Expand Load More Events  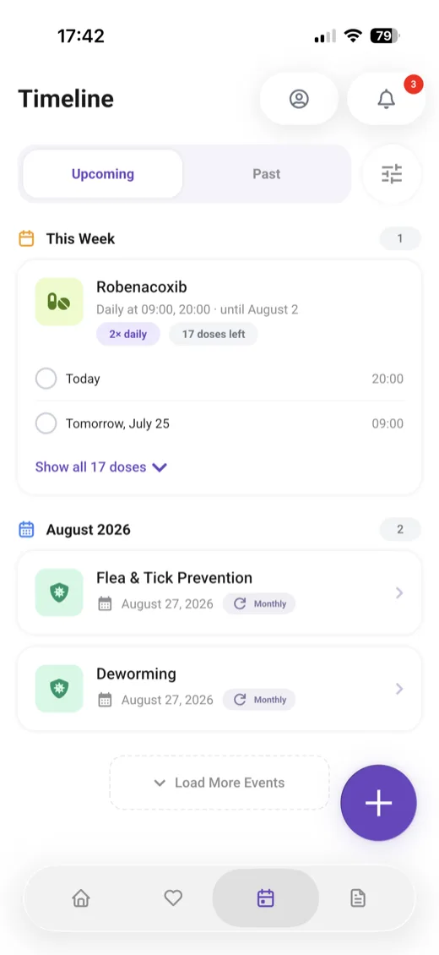tap(219, 783)
